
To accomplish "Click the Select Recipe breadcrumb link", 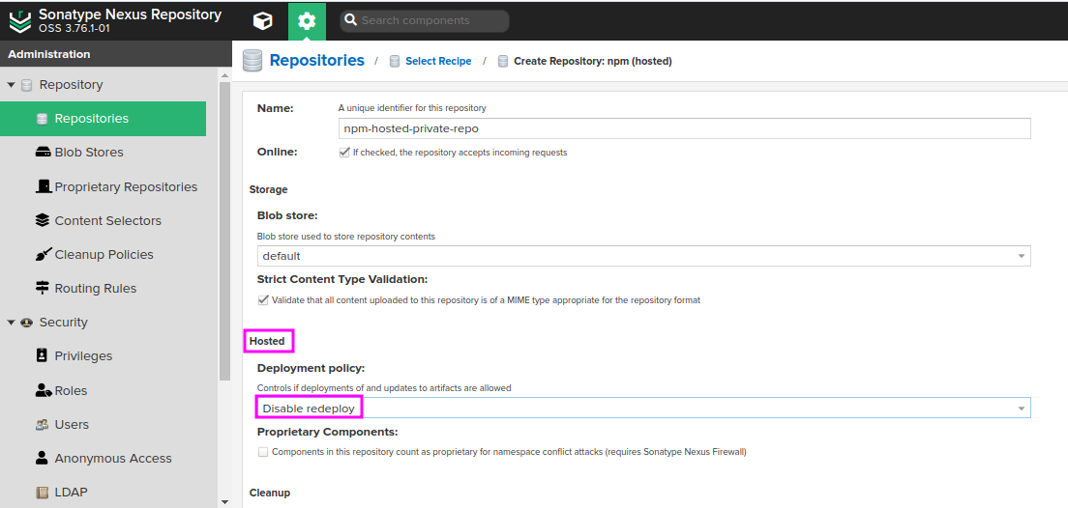I will tap(438, 61).
